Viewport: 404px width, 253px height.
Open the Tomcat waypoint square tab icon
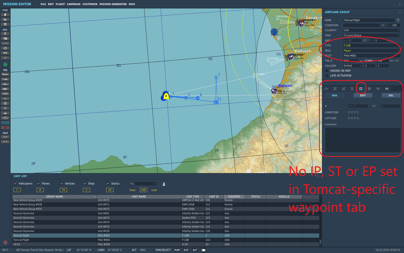click(x=361, y=89)
